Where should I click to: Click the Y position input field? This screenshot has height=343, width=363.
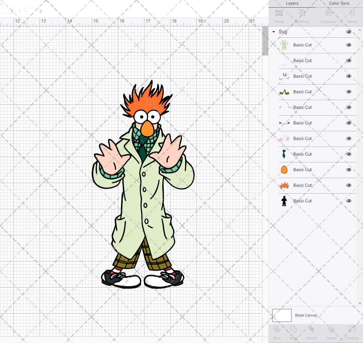pyautogui.click(x=30, y=11)
